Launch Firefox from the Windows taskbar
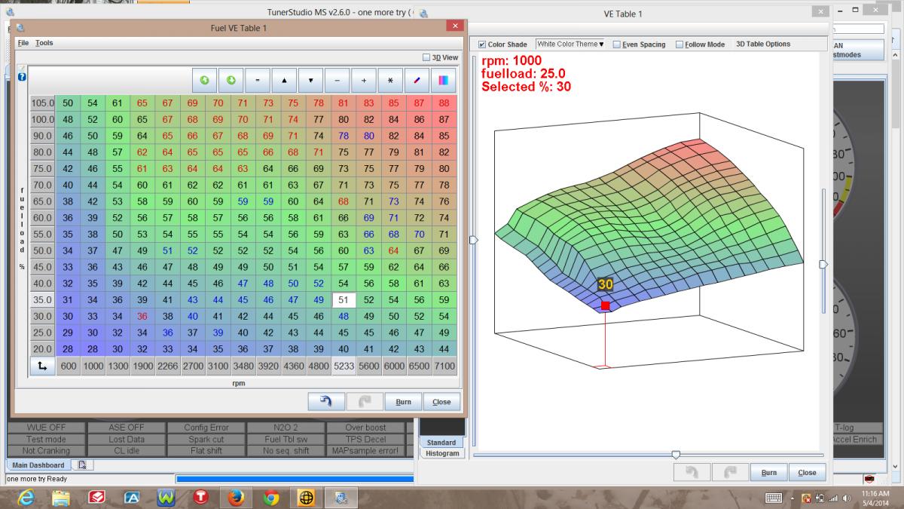Viewport: 904px width, 509px height. pyautogui.click(x=236, y=498)
